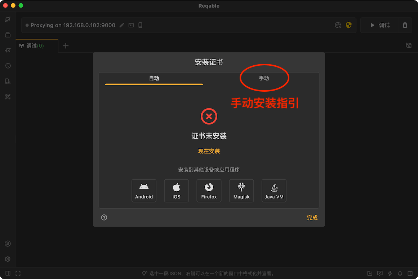Add a new tab with plus icon

[66, 46]
